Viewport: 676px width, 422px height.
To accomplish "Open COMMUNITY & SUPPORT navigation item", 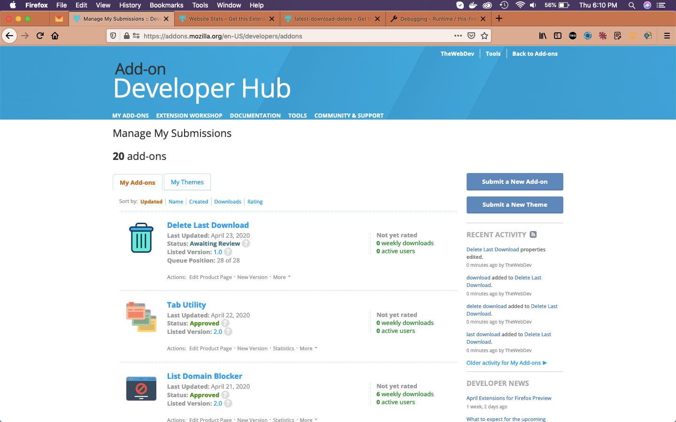I will (x=349, y=115).
